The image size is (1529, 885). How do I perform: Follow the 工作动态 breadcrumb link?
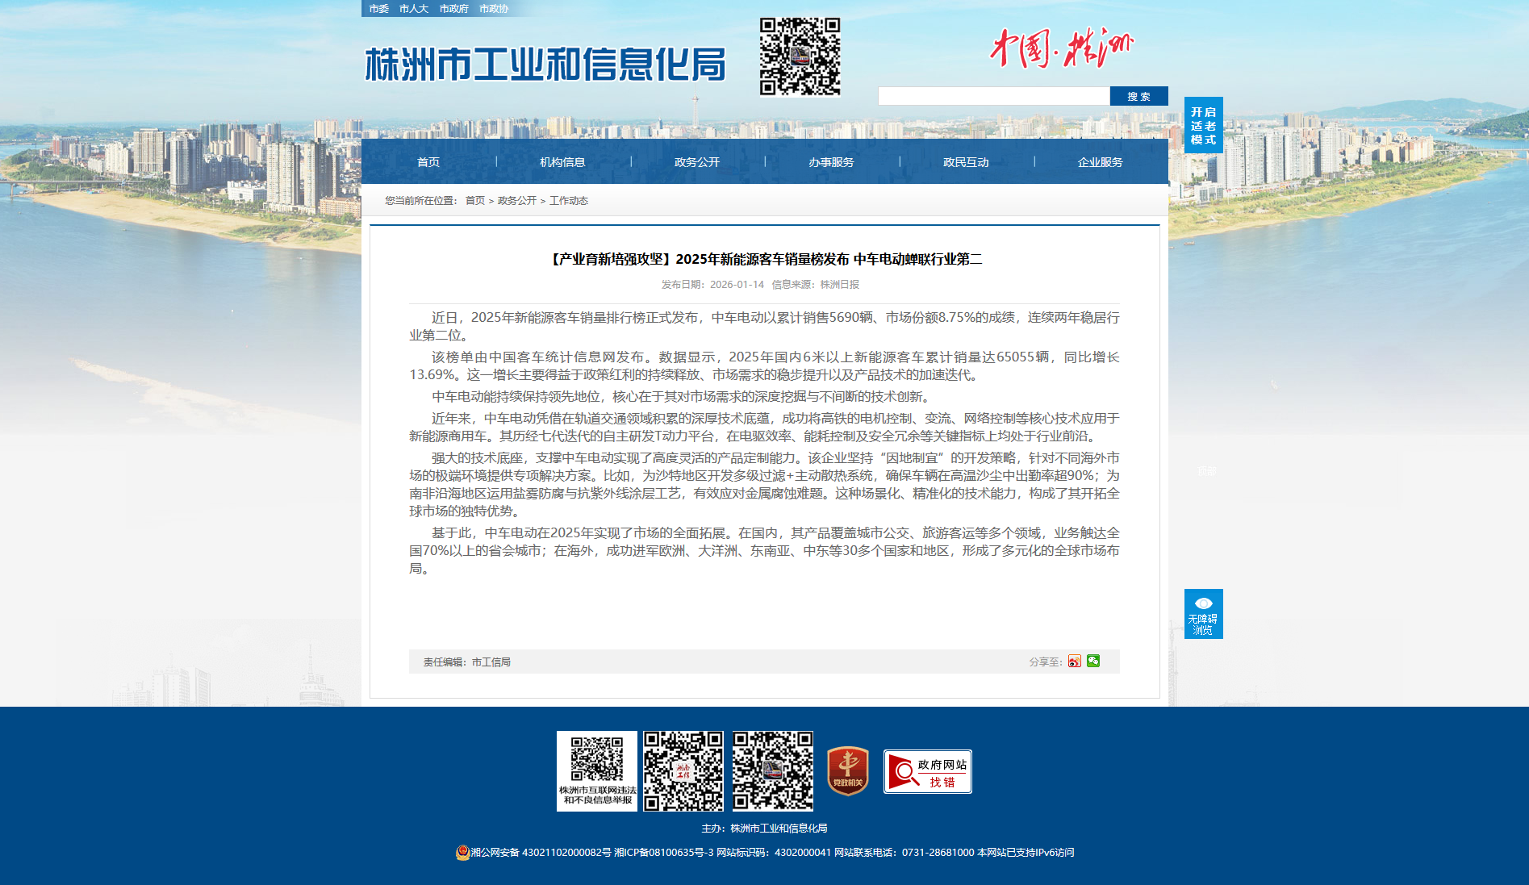(569, 201)
